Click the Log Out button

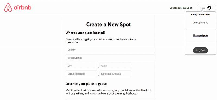(x=200, y=50)
